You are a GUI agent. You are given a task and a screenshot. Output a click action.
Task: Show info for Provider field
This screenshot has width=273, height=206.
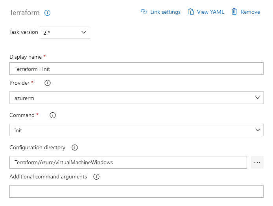click(48, 83)
